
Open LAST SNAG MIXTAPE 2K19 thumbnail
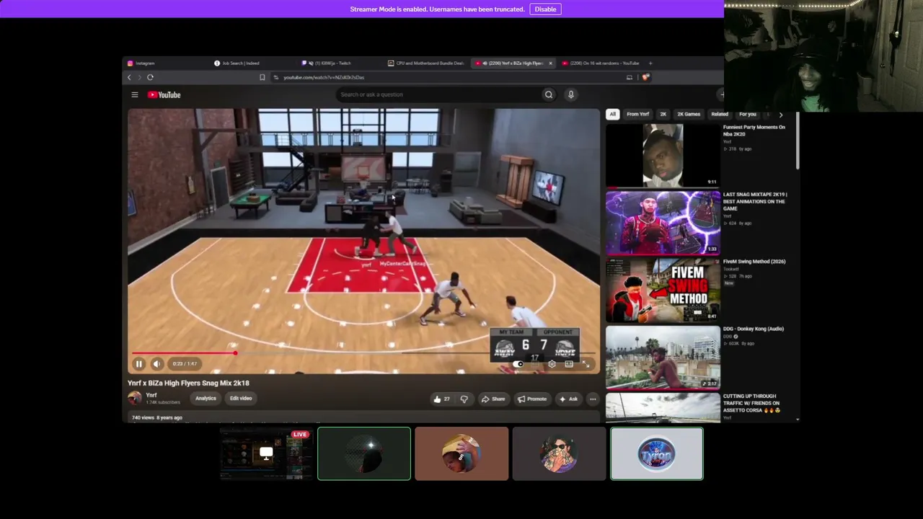[663, 223]
